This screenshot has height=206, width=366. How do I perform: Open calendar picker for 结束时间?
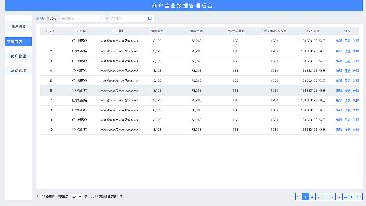[x=150, y=19]
